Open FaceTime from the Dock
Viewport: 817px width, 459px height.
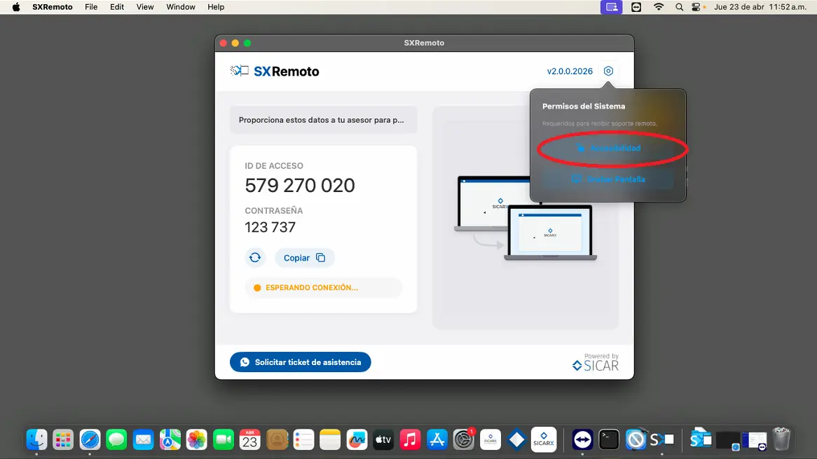[224, 439]
